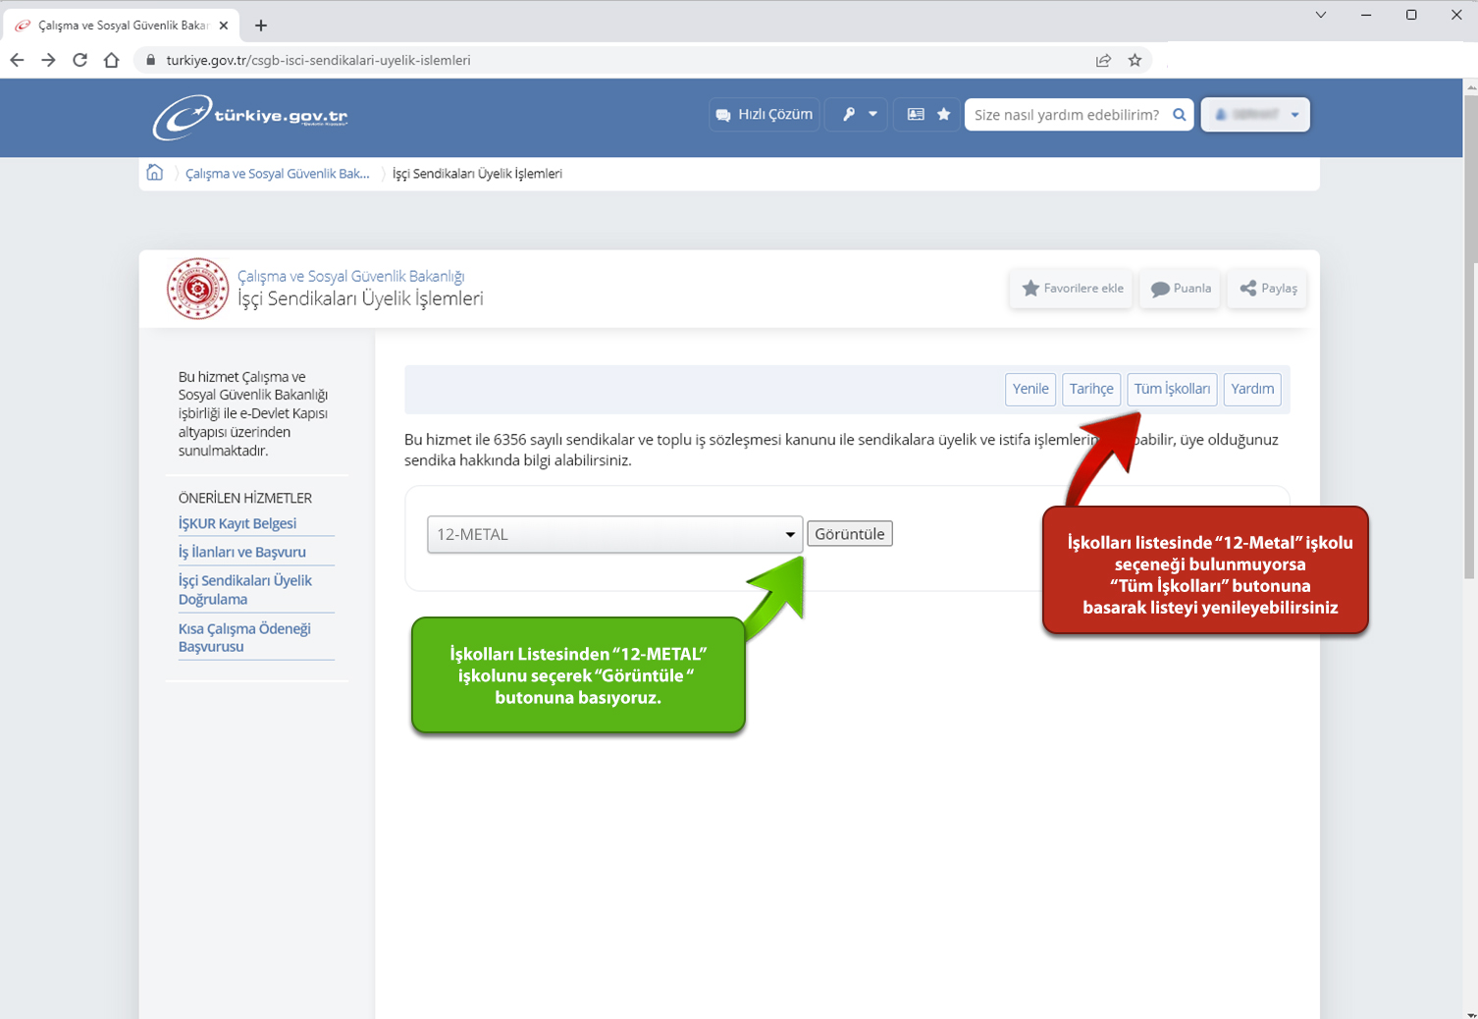Click the Tüm İşkolları button
Screen dimensions: 1478x1019
click(1172, 389)
